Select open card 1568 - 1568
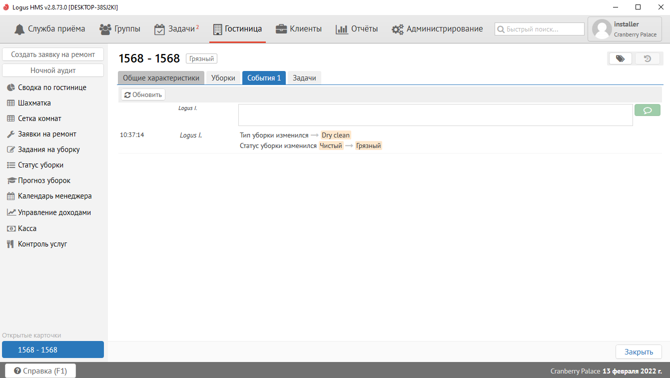This screenshot has width=670, height=378. click(53, 349)
